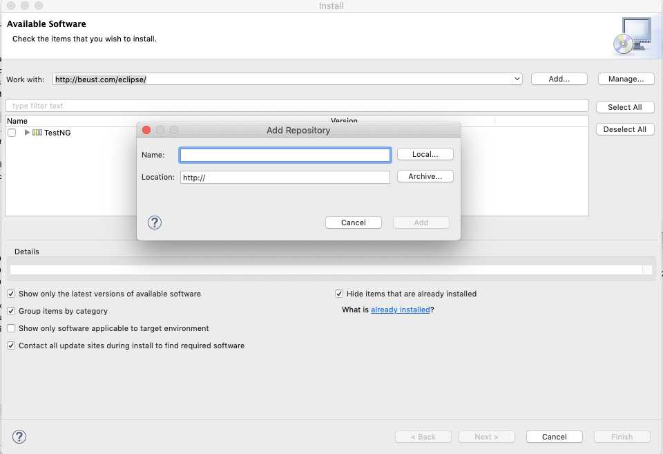The width and height of the screenshot is (663, 454).
Task: Open the Work with dropdown arrow
Action: click(x=517, y=79)
